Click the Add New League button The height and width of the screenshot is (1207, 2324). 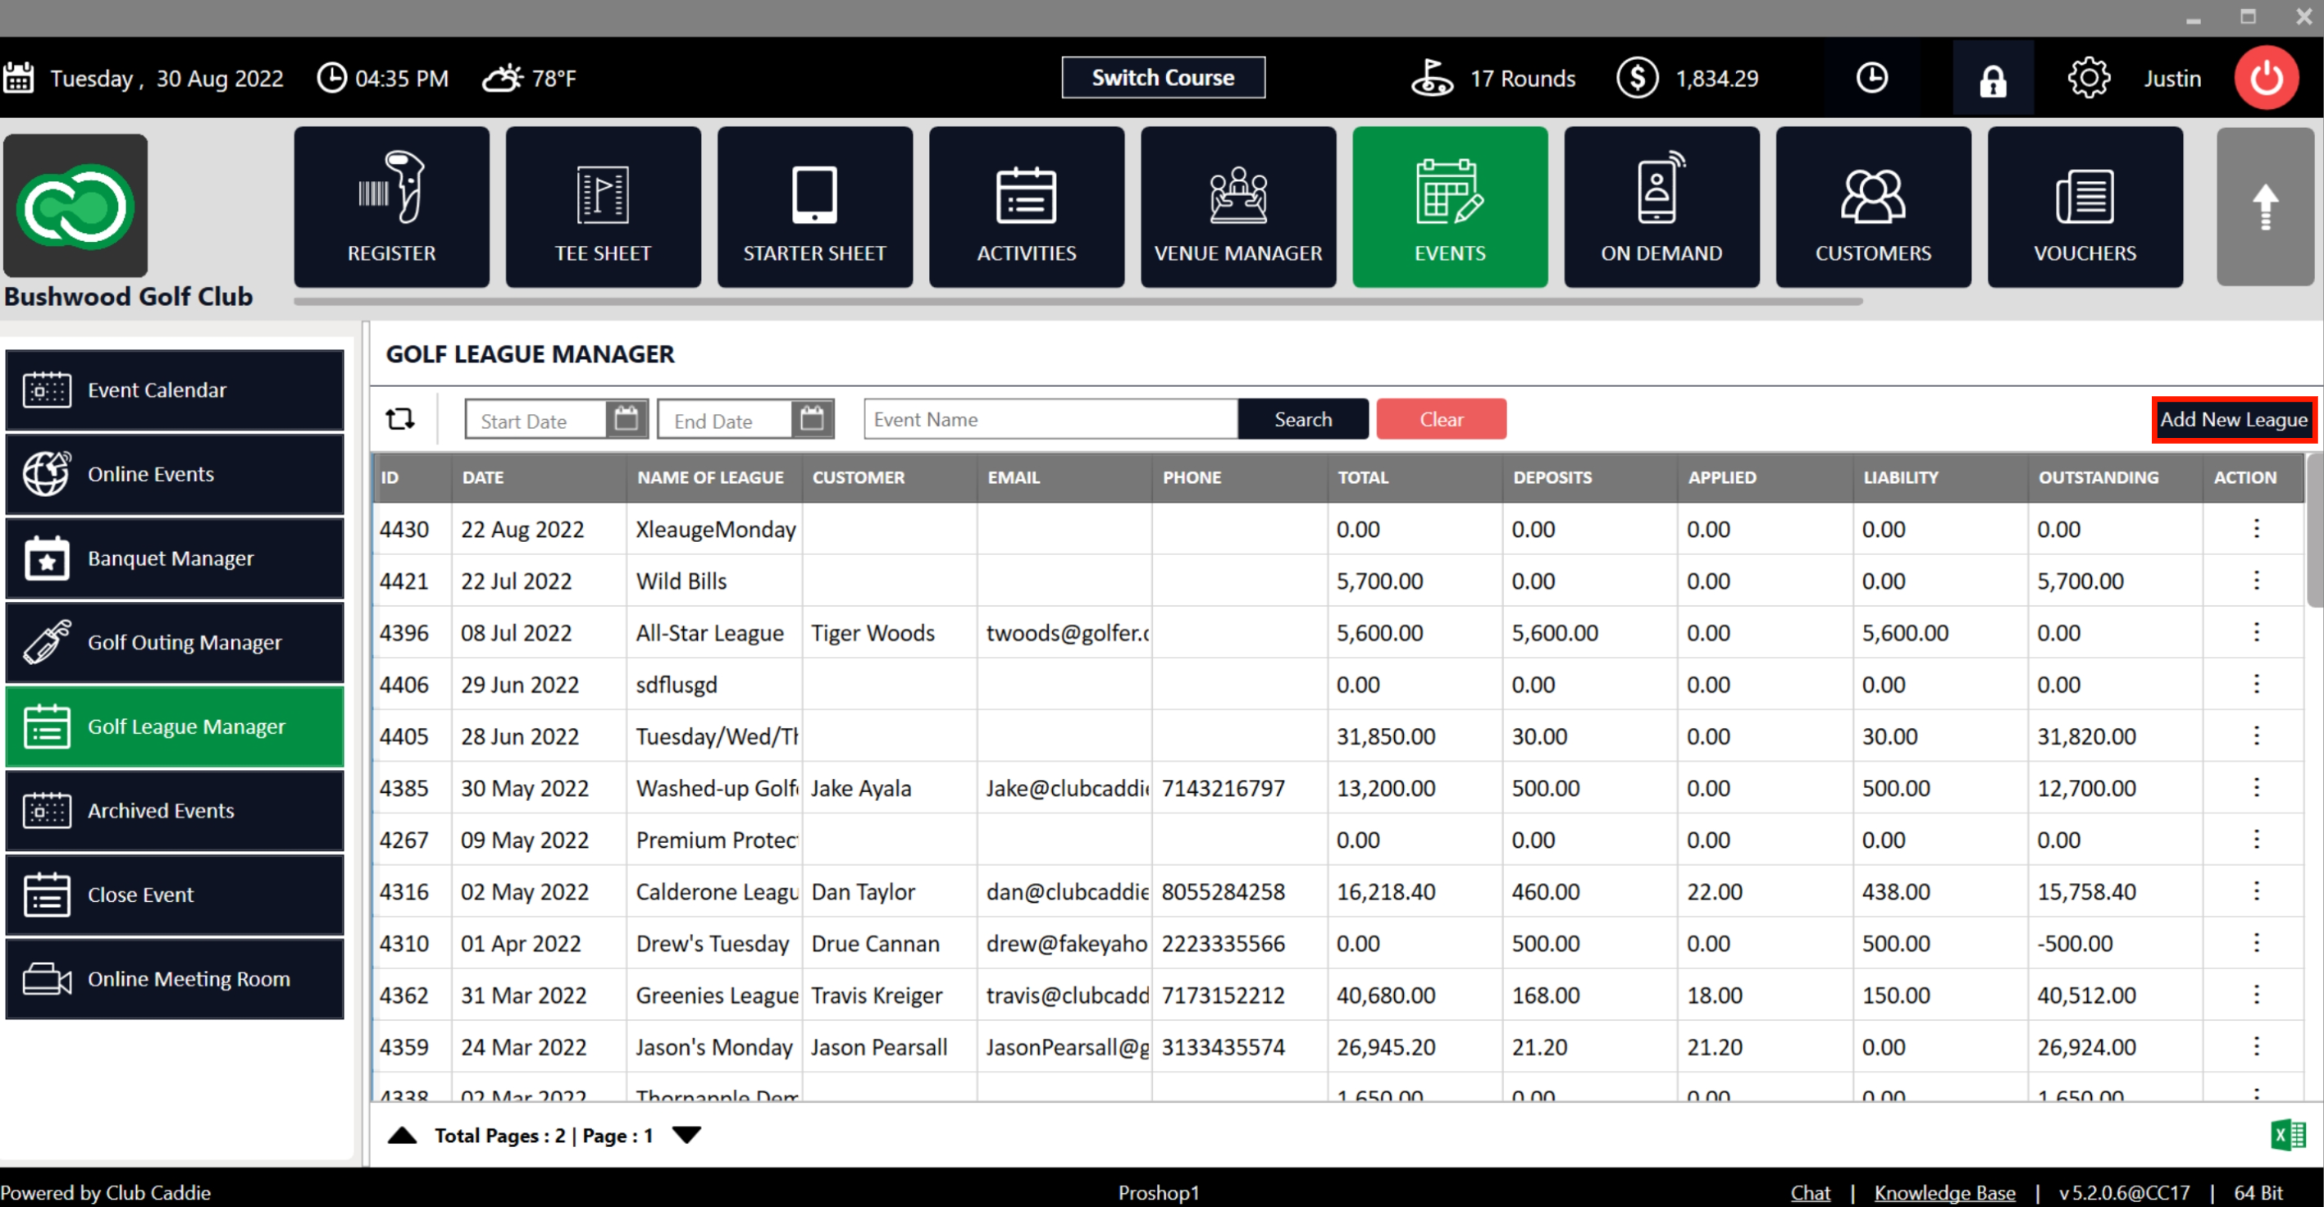coord(2233,420)
